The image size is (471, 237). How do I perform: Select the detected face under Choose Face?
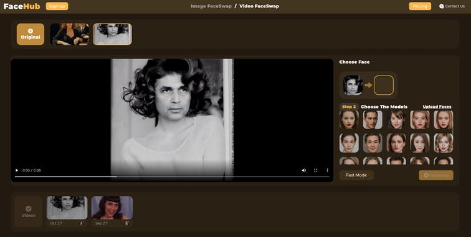353,85
